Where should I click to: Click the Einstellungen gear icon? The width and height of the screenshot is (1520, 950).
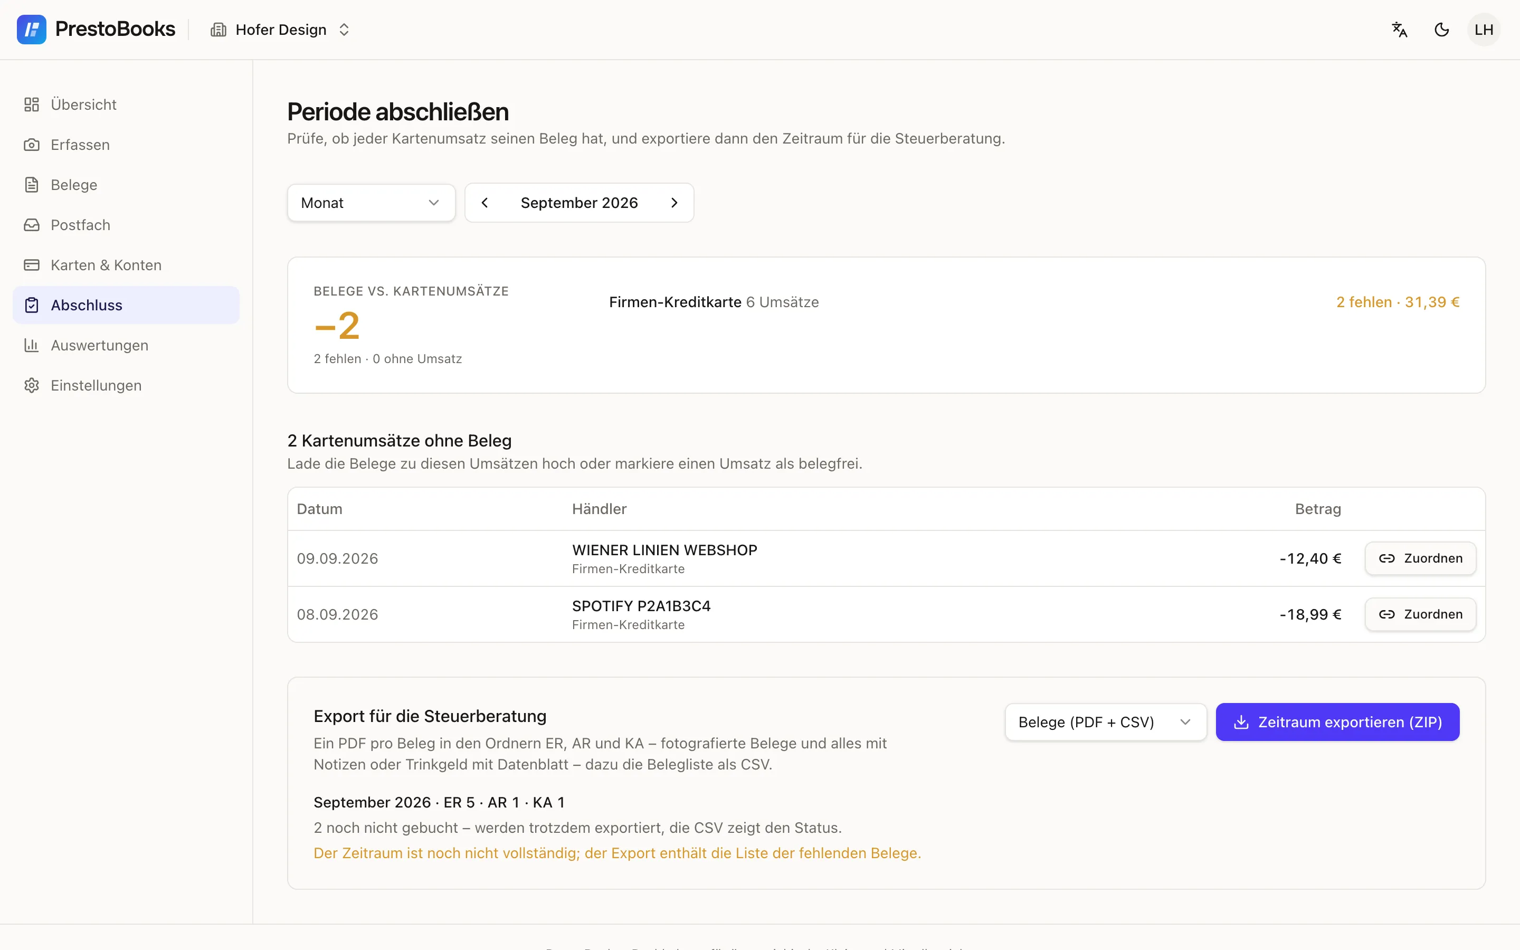click(x=32, y=385)
